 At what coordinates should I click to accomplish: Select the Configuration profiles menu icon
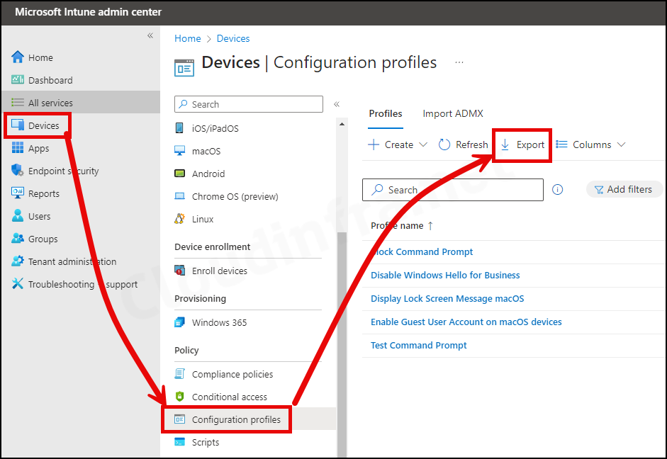coord(179,419)
